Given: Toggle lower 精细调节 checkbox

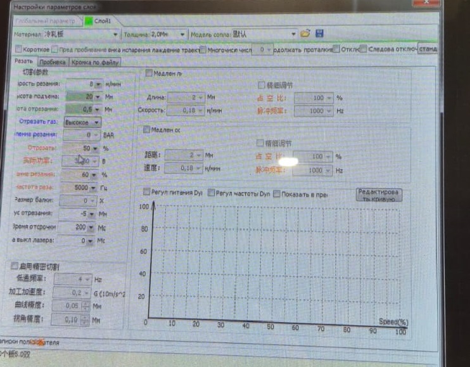Looking at the screenshot, I should (260, 143).
